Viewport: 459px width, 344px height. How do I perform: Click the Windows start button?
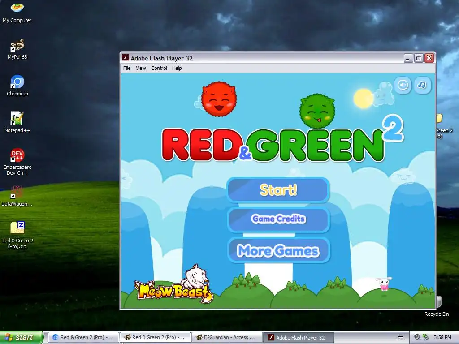pyautogui.click(x=22, y=337)
